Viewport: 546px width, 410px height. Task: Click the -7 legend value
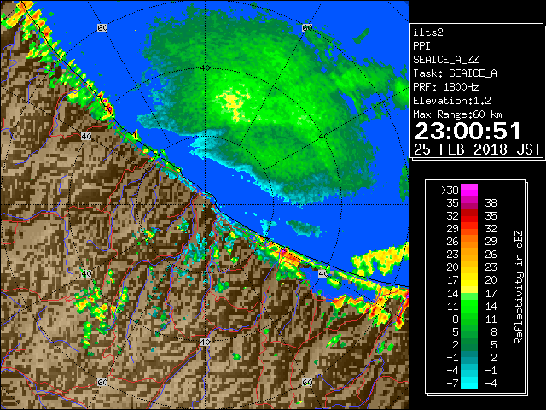tap(452, 383)
